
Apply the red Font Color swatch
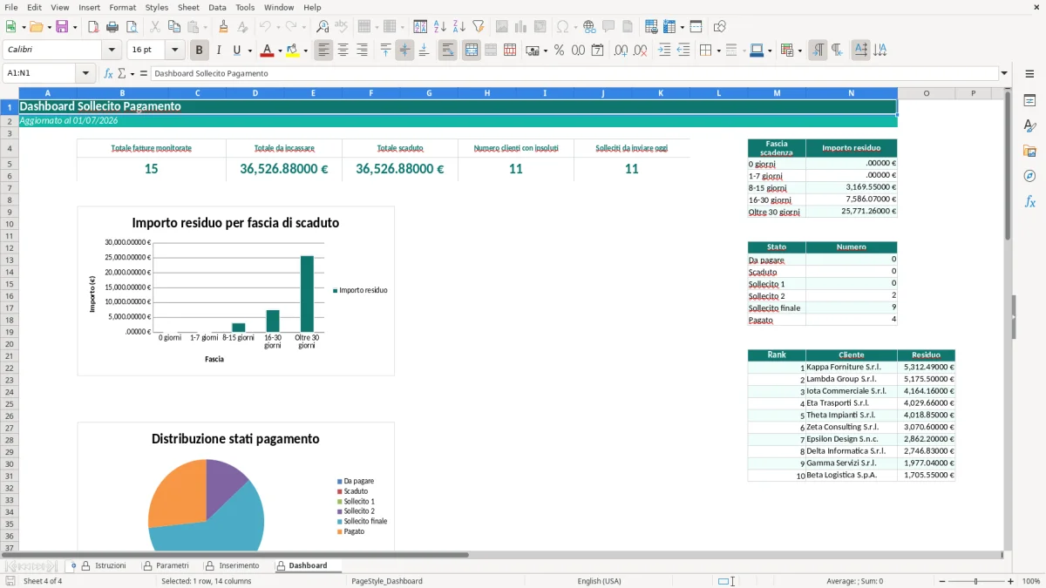point(266,51)
